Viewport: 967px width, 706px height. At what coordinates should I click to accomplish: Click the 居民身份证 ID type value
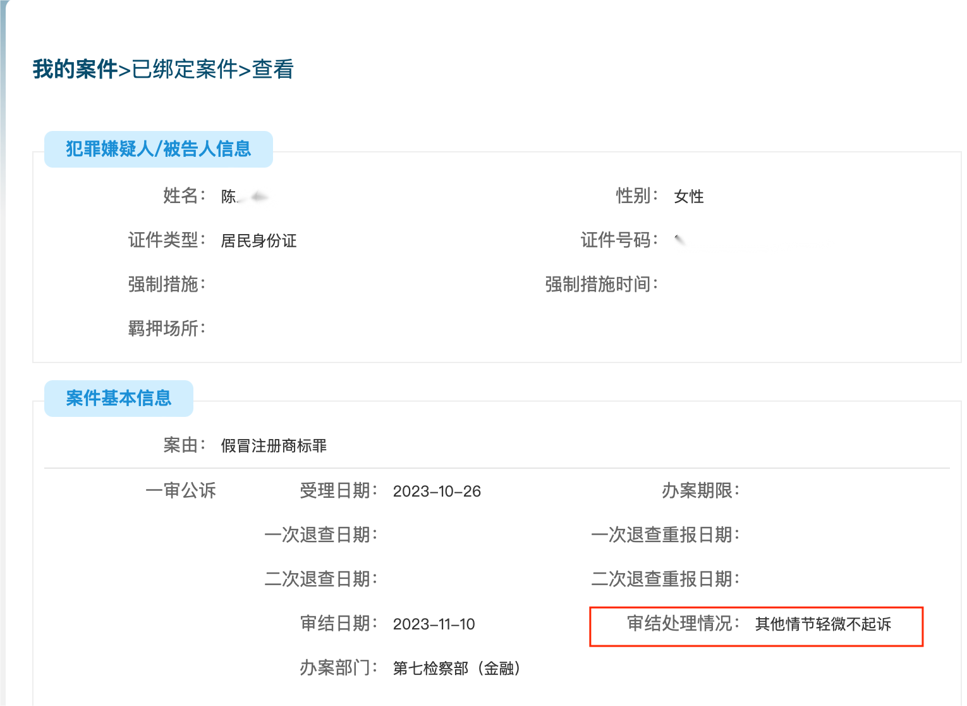coord(258,241)
